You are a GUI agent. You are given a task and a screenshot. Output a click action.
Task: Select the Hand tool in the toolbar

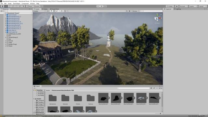coord(3,6)
